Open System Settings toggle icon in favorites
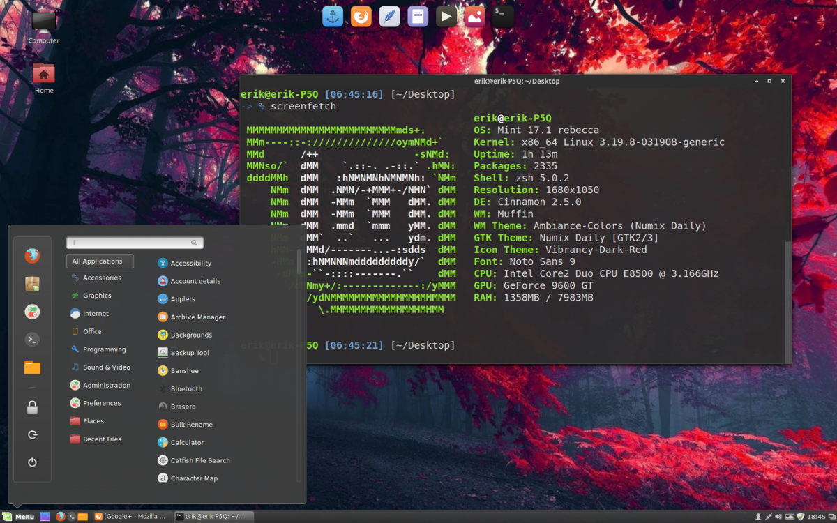The height and width of the screenshot is (523, 837). (x=32, y=312)
